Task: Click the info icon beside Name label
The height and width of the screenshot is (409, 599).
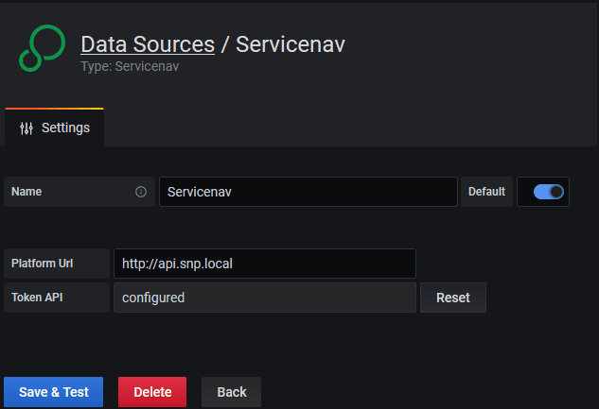Action: (141, 192)
